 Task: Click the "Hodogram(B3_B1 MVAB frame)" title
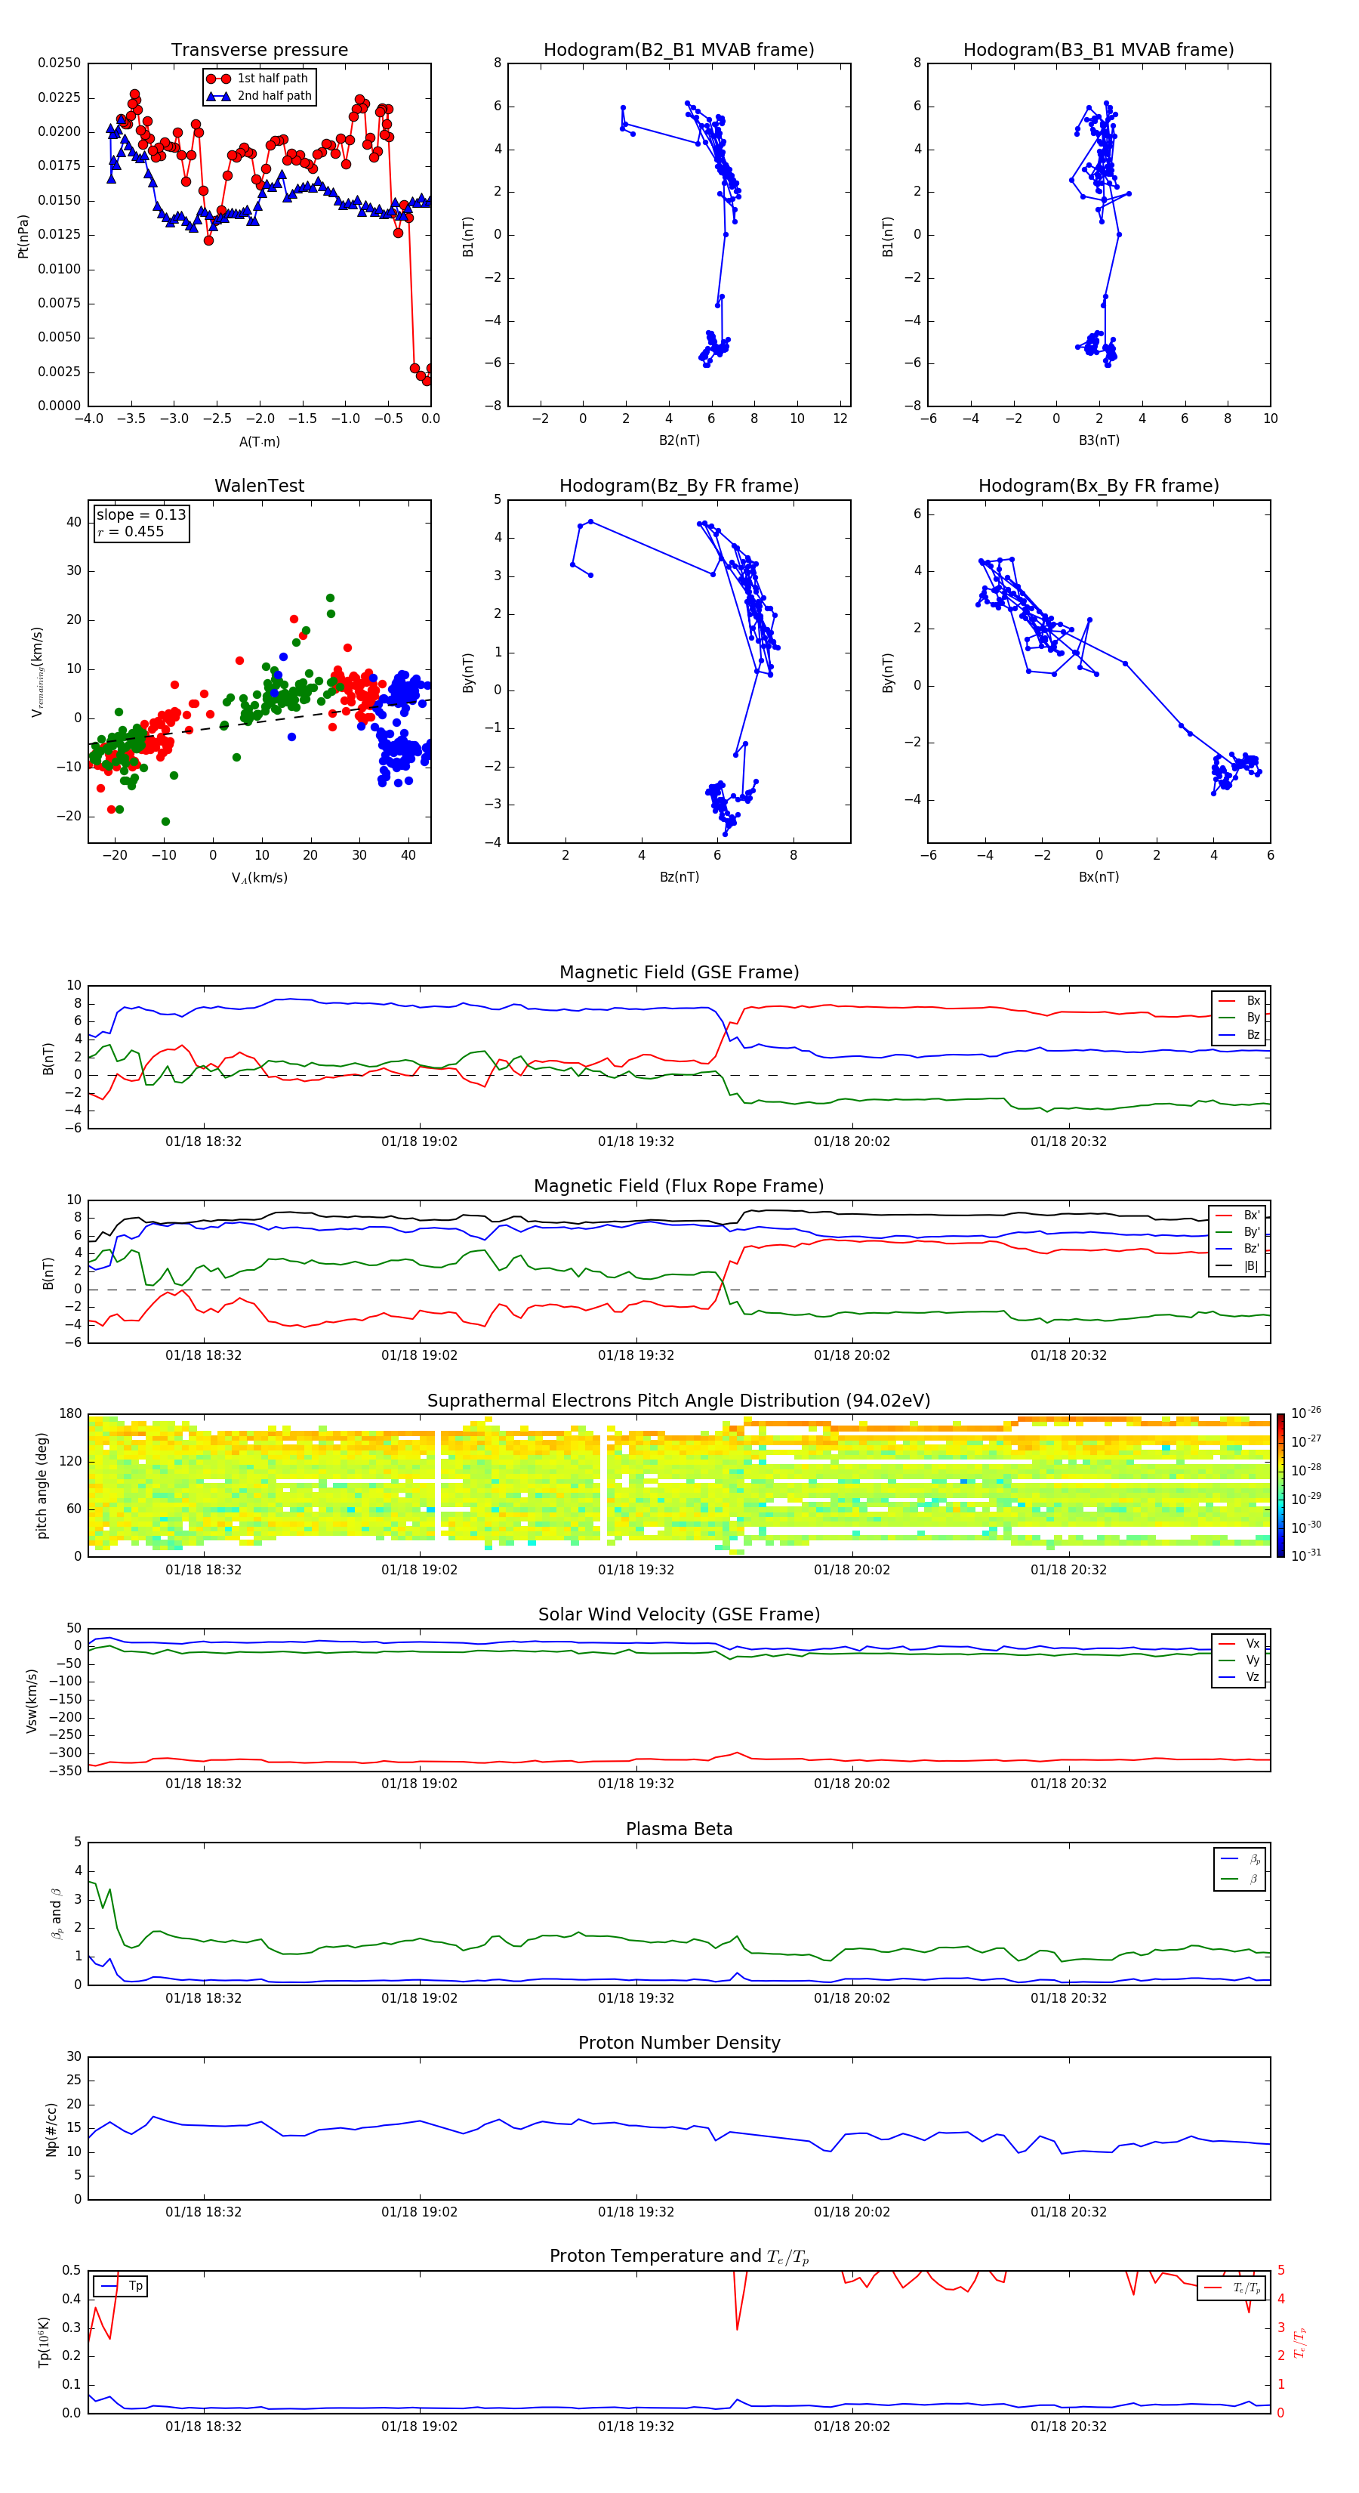(1099, 51)
